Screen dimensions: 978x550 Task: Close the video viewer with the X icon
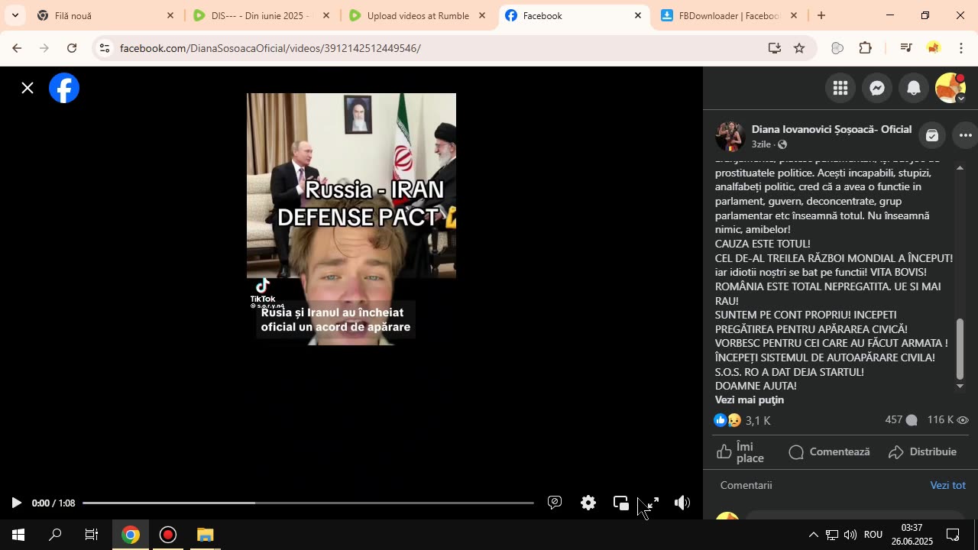click(28, 88)
